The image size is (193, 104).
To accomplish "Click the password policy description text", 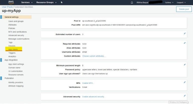I will (110, 69).
